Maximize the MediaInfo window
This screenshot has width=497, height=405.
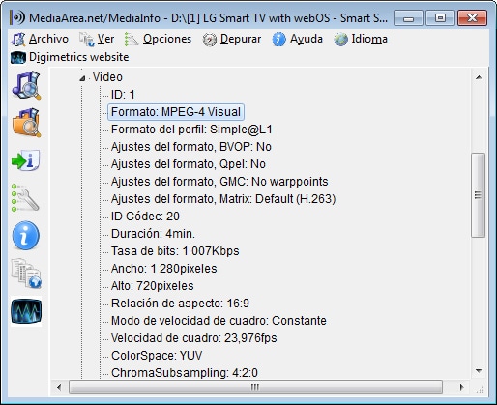(440, 17)
